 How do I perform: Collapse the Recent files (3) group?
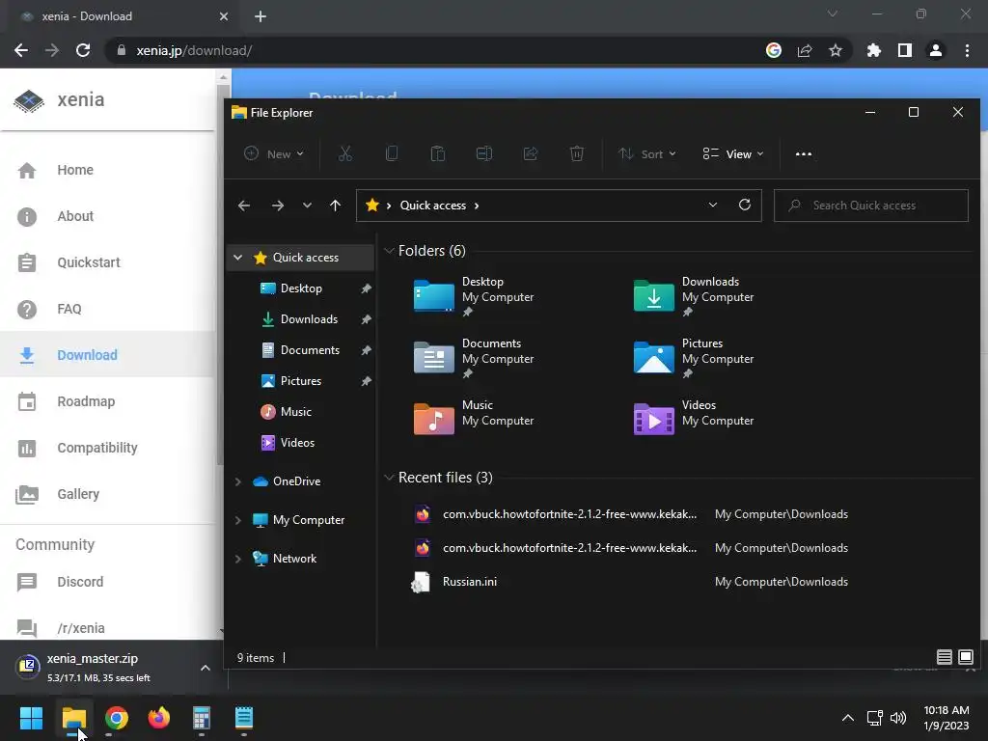(x=389, y=478)
